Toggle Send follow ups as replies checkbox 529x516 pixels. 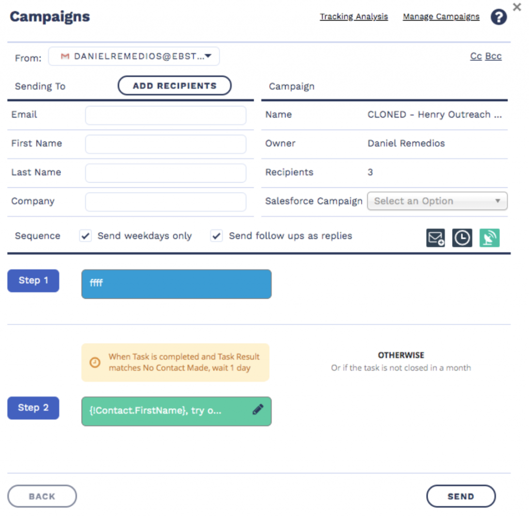pos(217,236)
